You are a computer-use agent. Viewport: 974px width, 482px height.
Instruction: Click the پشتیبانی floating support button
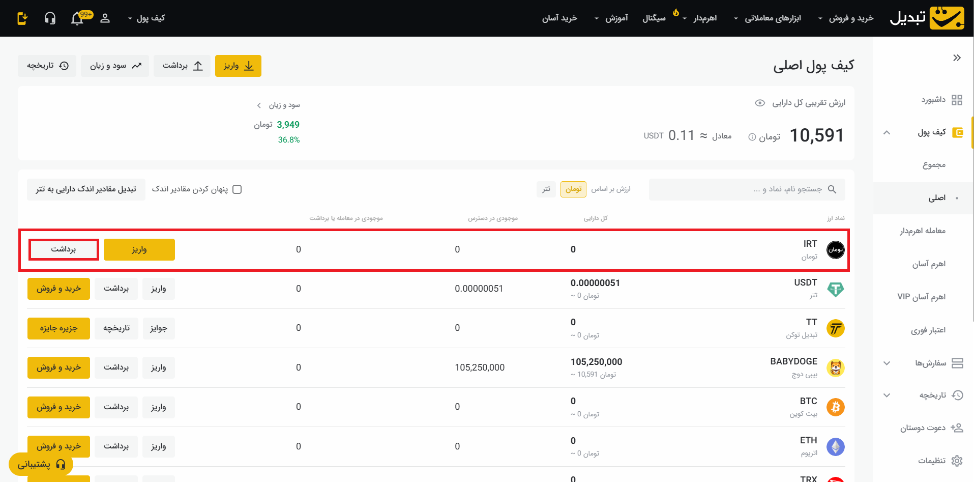pos(41,464)
